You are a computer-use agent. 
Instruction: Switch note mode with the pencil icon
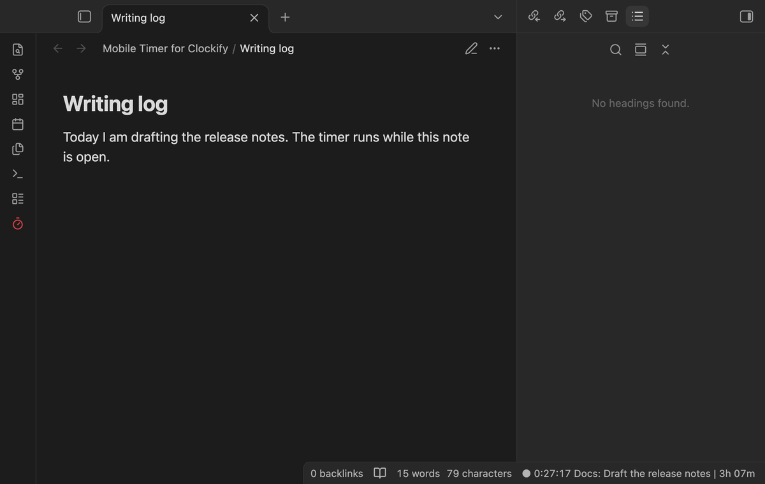pyautogui.click(x=471, y=48)
